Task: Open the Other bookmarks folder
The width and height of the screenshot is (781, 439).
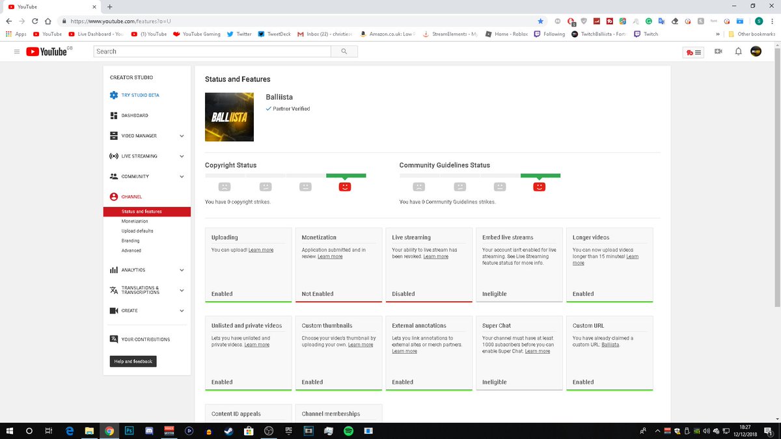Action: tap(752, 34)
